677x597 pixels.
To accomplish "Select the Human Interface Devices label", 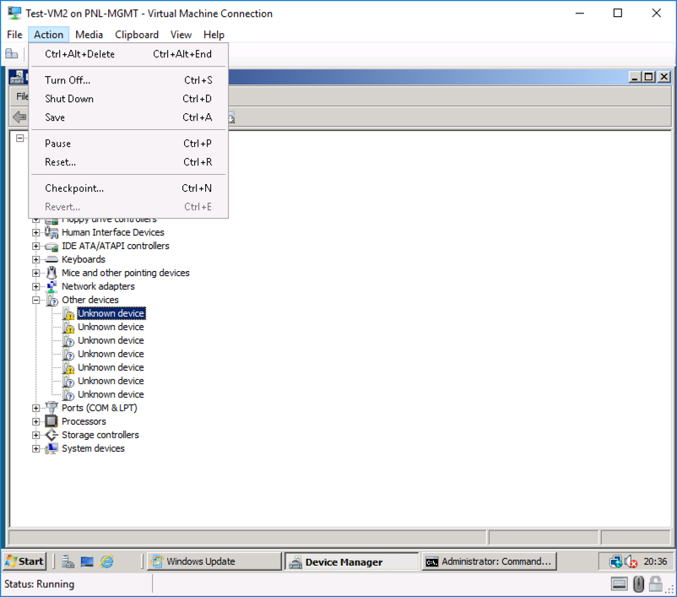I will pyautogui.click(x=112, y=232).
